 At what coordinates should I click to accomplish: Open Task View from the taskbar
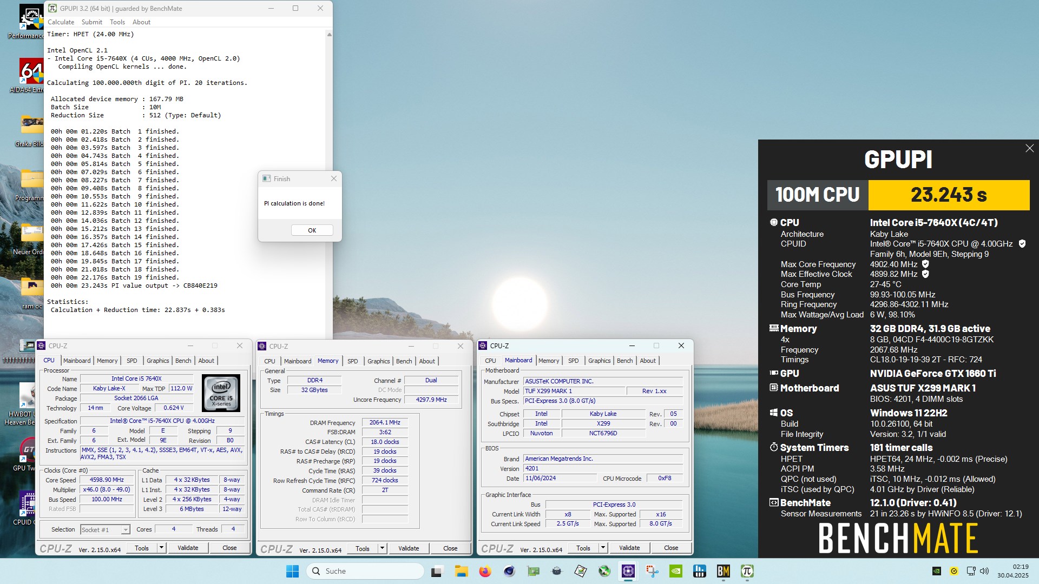pos(437,571)
